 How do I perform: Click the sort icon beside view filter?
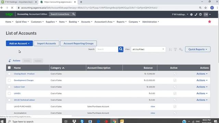point(170,49)
